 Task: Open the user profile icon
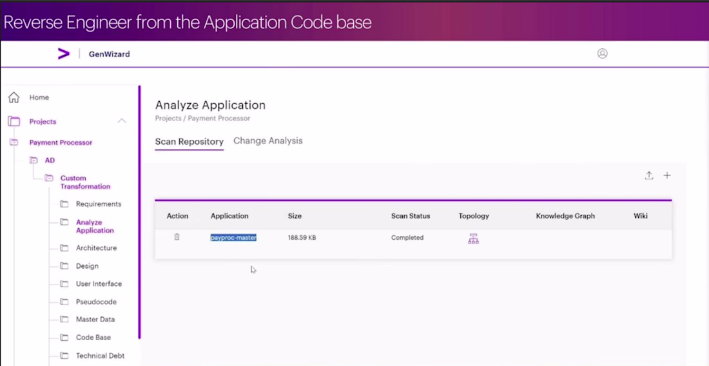click(602, 53)
